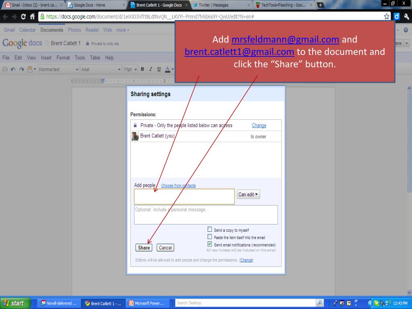Click the page scrollbar down arrow

409,292
